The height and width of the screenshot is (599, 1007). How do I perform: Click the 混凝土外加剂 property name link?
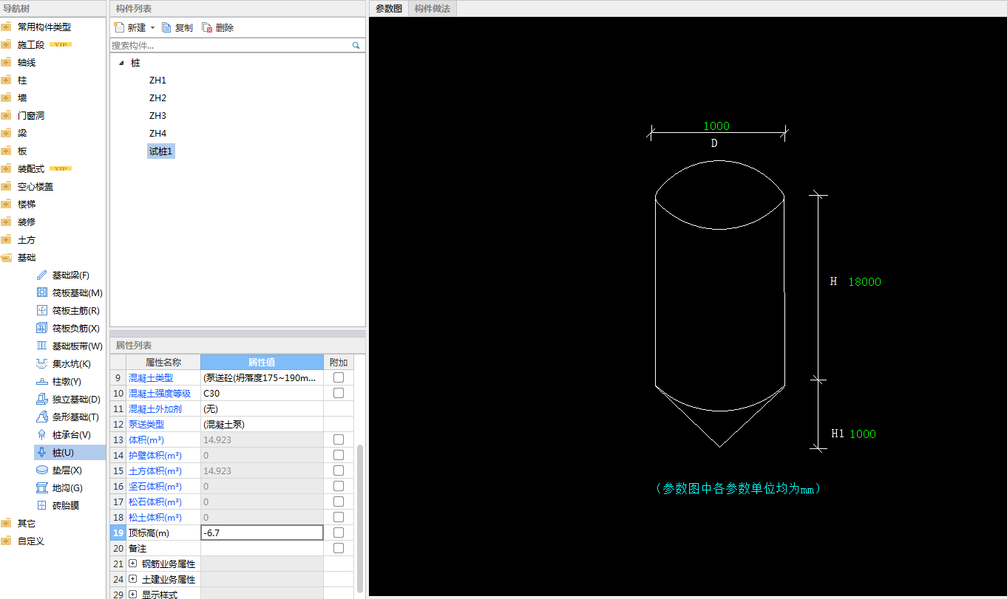155,408
